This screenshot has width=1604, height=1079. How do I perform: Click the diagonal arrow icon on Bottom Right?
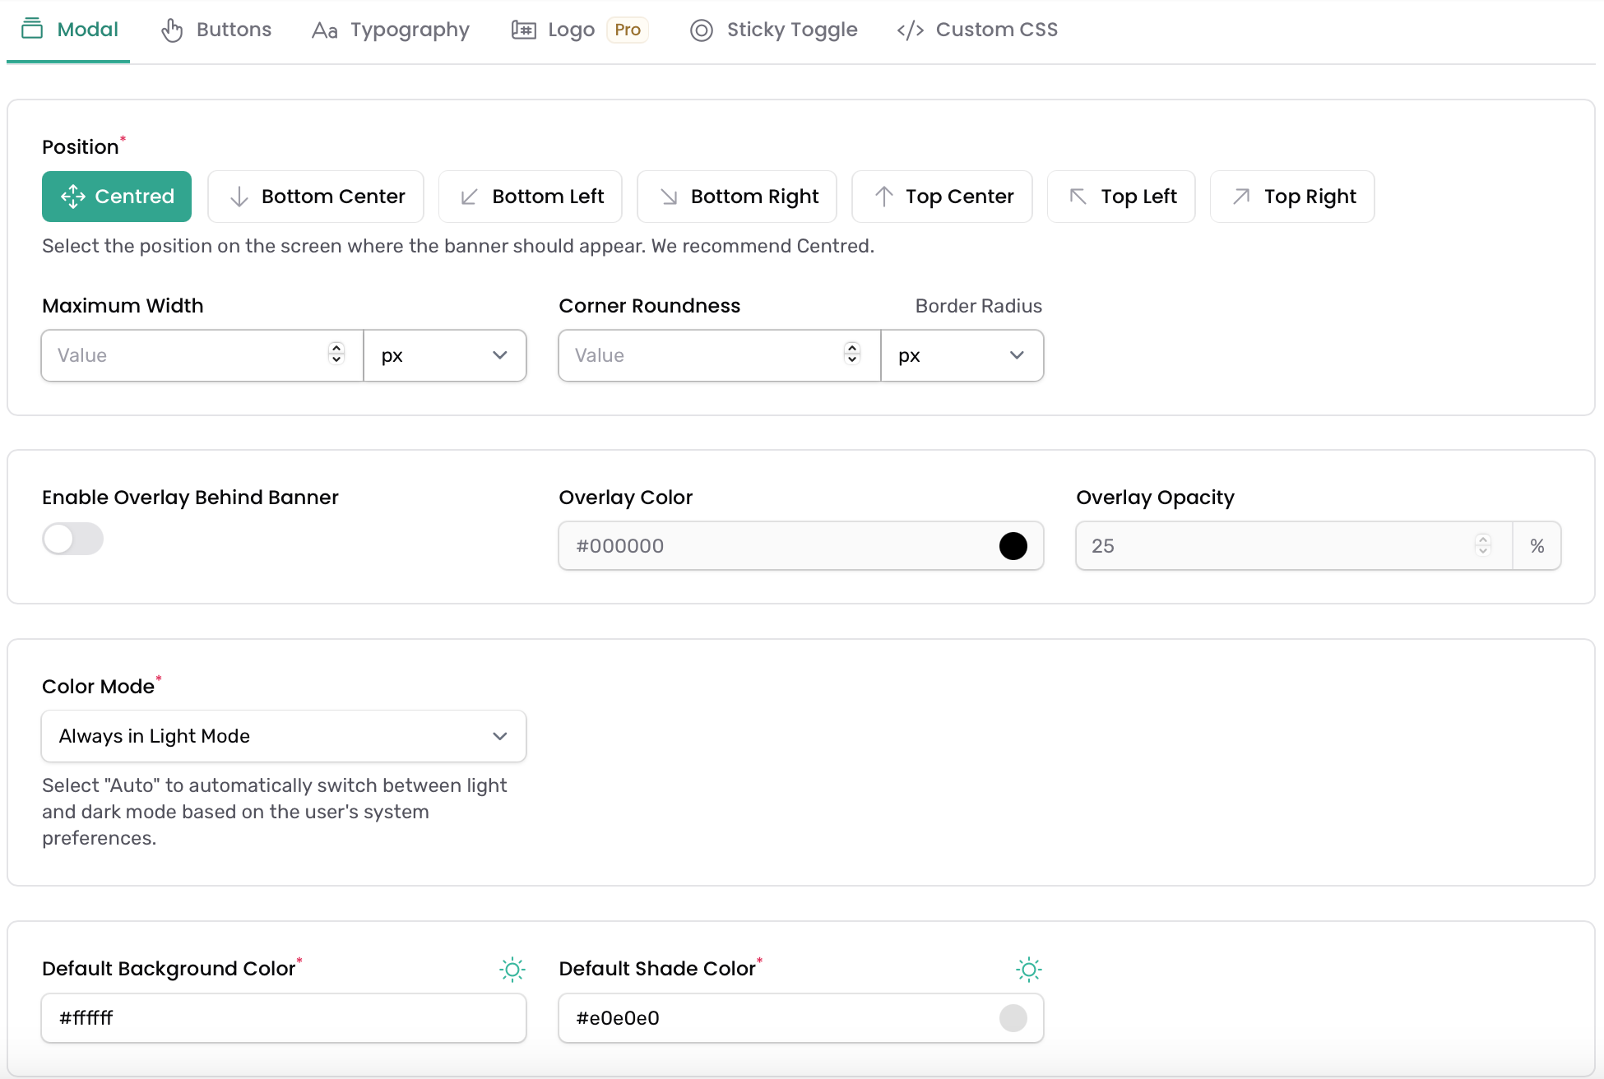coord(669,197)
